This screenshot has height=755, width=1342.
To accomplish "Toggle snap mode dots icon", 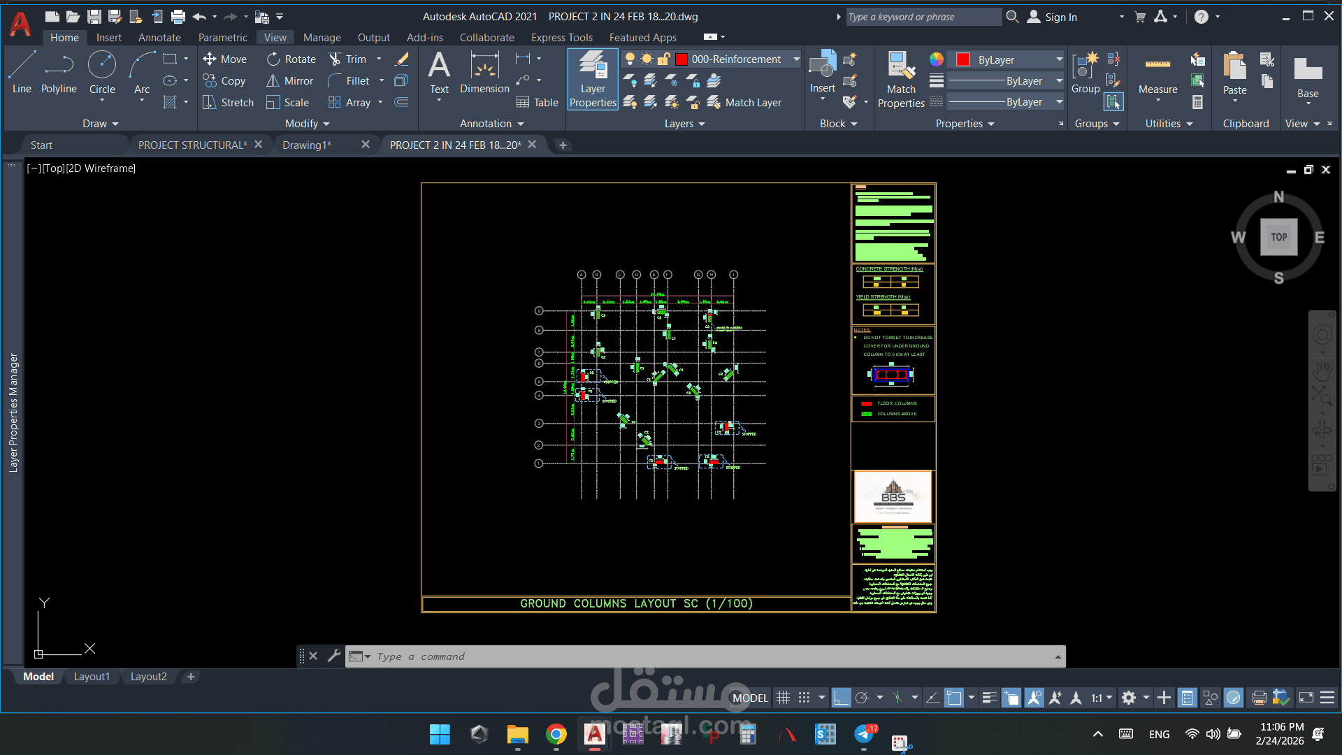I will 805,698.
